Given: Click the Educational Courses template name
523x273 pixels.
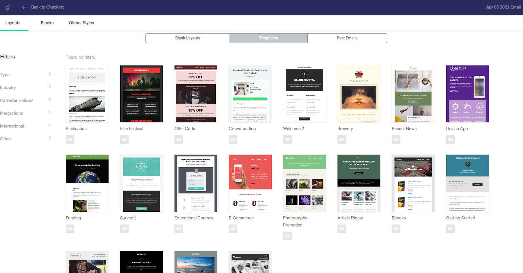Looking at the screenshot, I should pos(194,218).
